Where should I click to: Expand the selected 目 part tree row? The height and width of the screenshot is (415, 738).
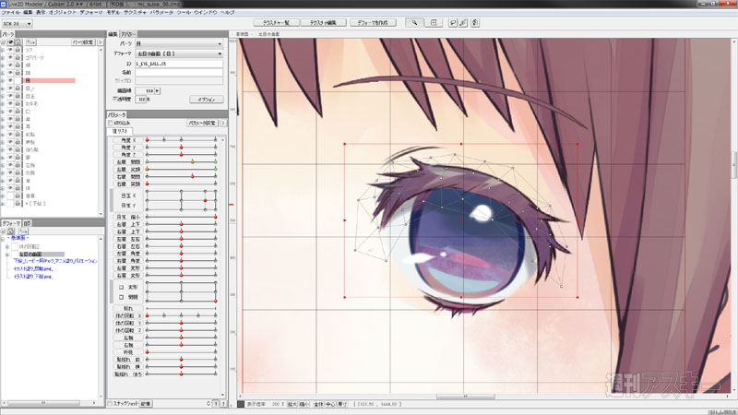3,80
